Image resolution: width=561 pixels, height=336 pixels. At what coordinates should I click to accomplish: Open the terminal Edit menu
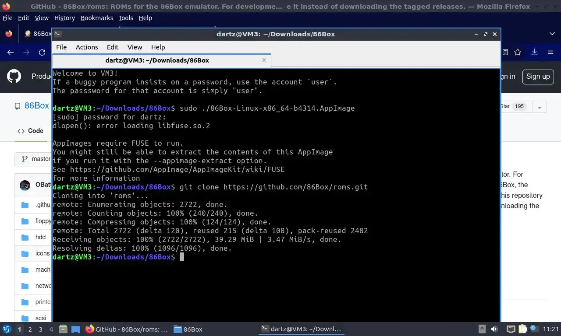113,47
